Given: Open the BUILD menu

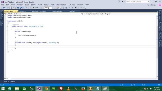Looking at the screenshot, I should (x=27, y=5).
